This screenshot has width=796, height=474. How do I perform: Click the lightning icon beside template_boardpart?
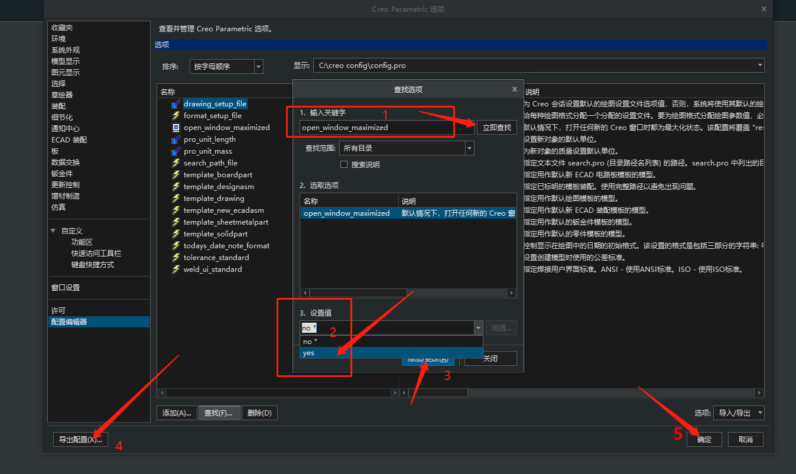tap(176, 175)
